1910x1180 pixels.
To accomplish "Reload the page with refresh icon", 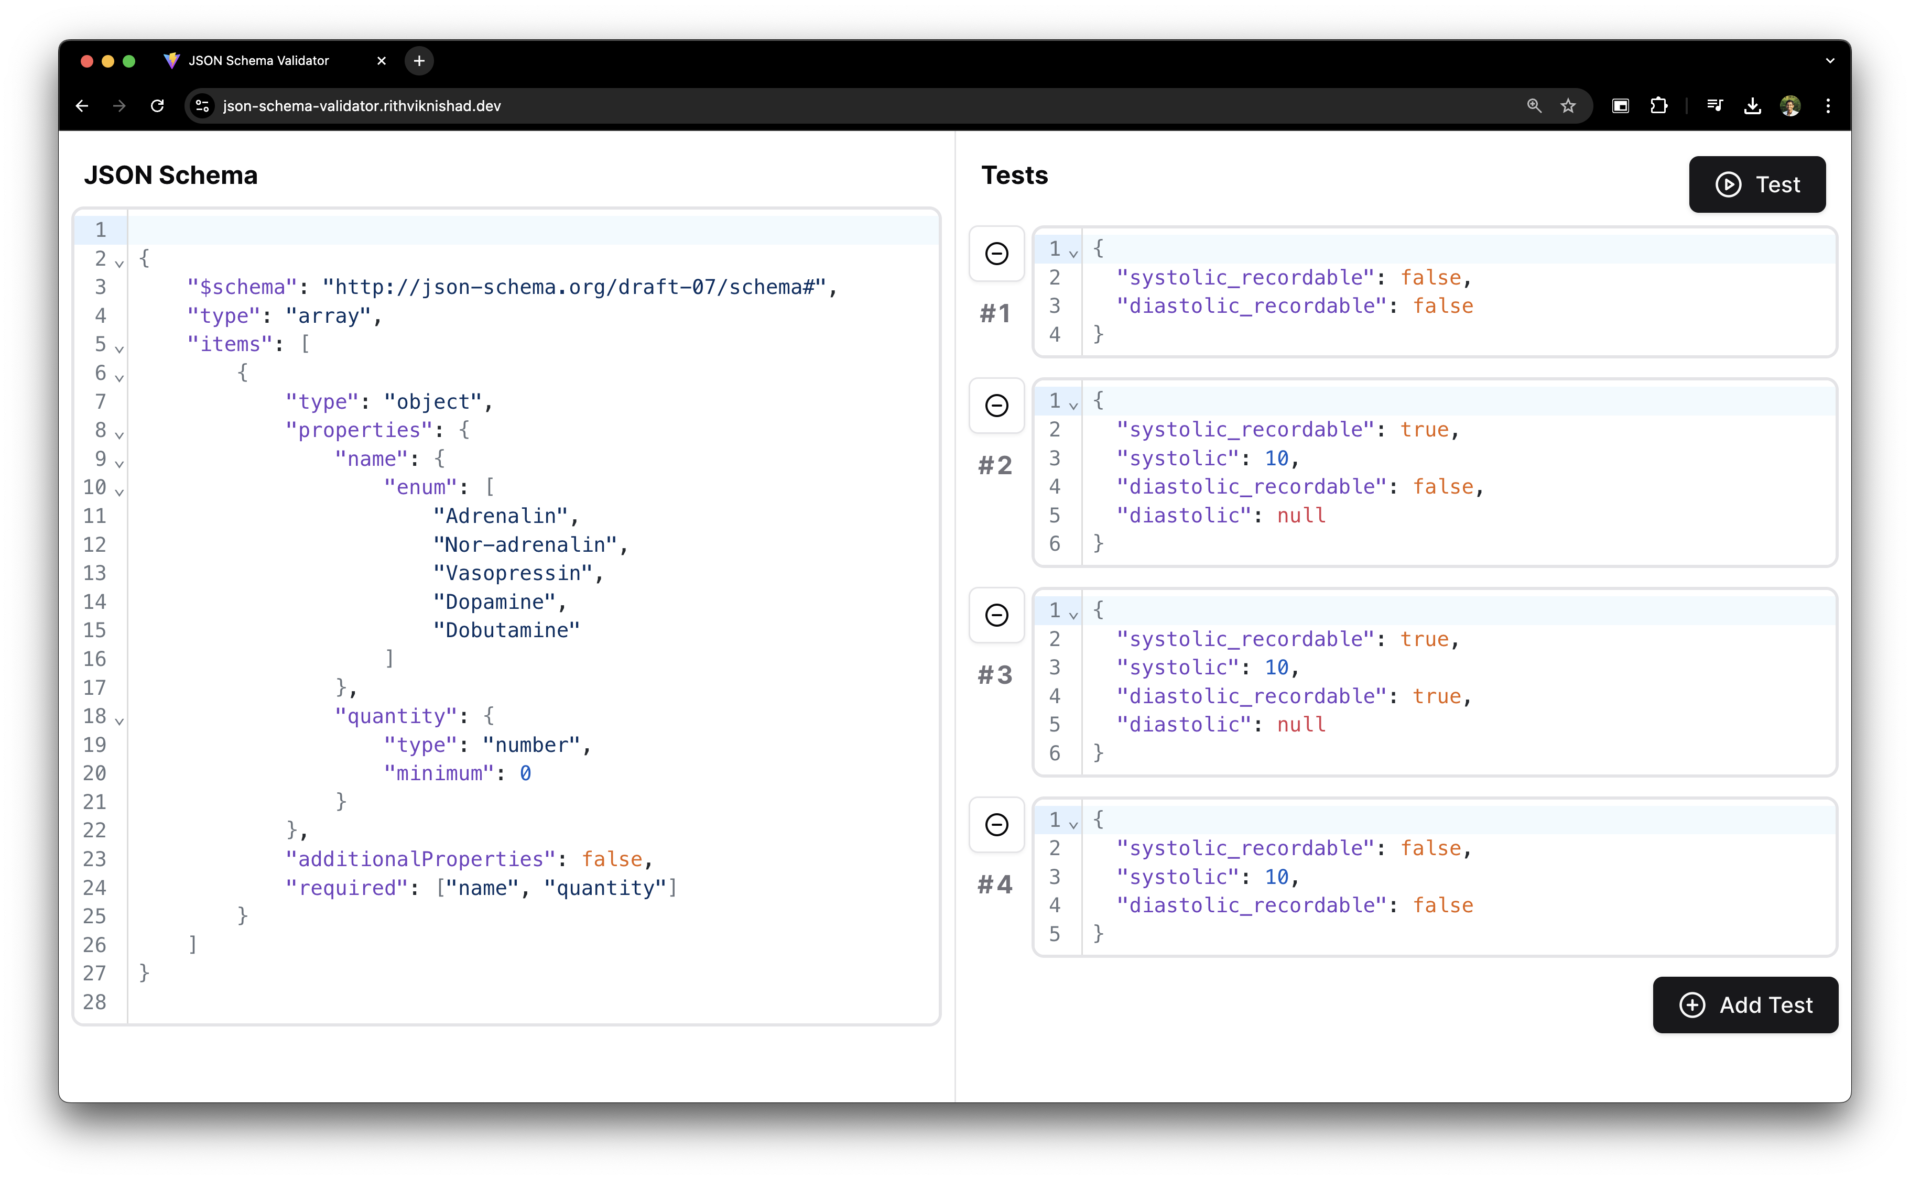I will pyautogui.click(x=158, y=106).
